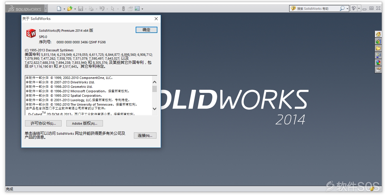Viewport: 385px width, 195px height.
Task: Click the Open file folder icon
Action: [x=70, y=9]
